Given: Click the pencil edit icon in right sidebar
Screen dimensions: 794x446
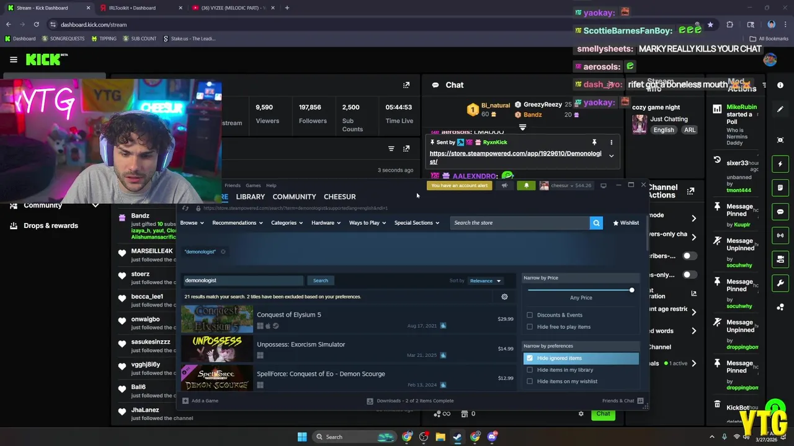Looking at the screenshot, I should point(780,110).
